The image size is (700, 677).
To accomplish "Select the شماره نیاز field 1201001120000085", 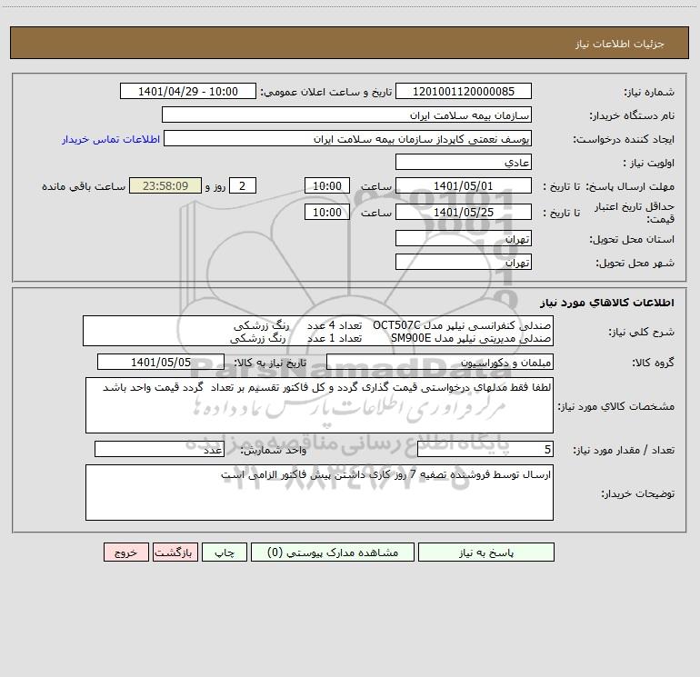I will coord(464,91).
